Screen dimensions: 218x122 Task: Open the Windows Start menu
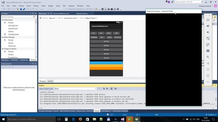[x=3, y=119]
